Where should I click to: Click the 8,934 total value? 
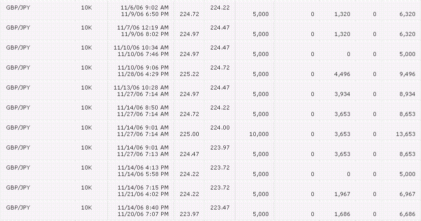(407, 94)
